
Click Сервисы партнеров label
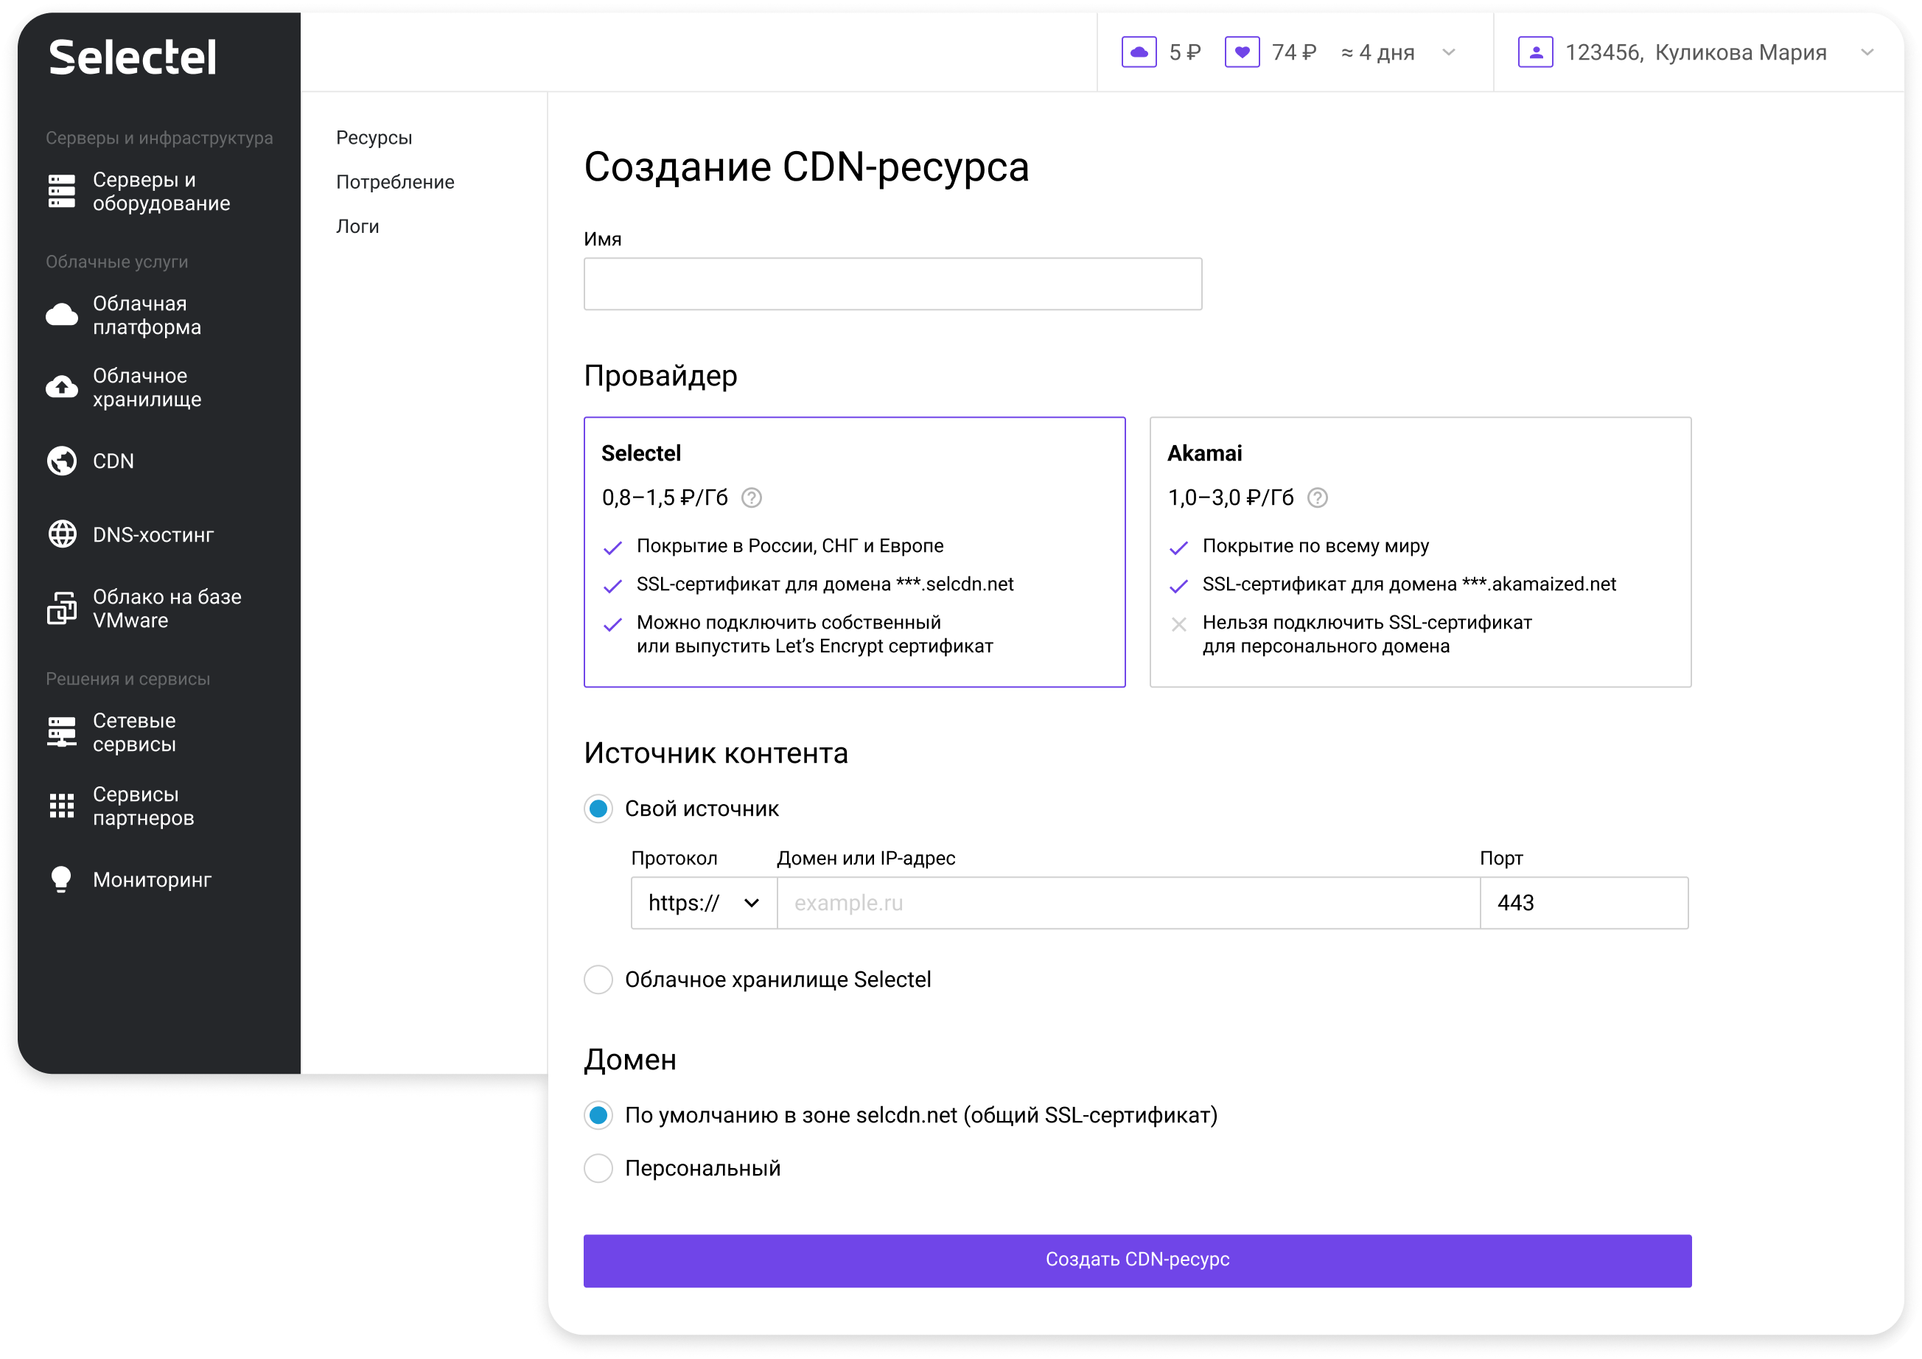click(144, 806)
